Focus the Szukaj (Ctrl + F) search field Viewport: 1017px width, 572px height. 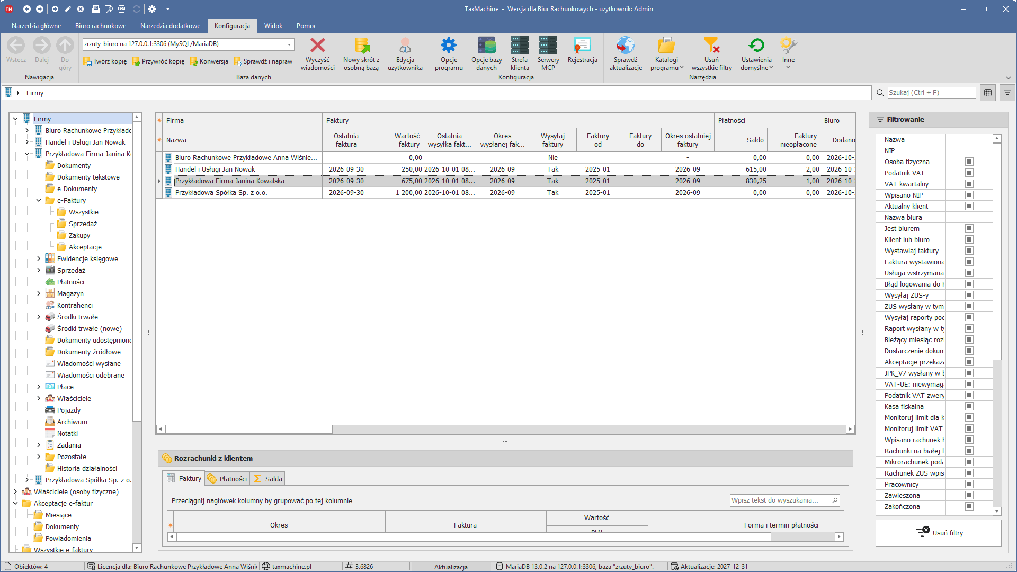931,93
